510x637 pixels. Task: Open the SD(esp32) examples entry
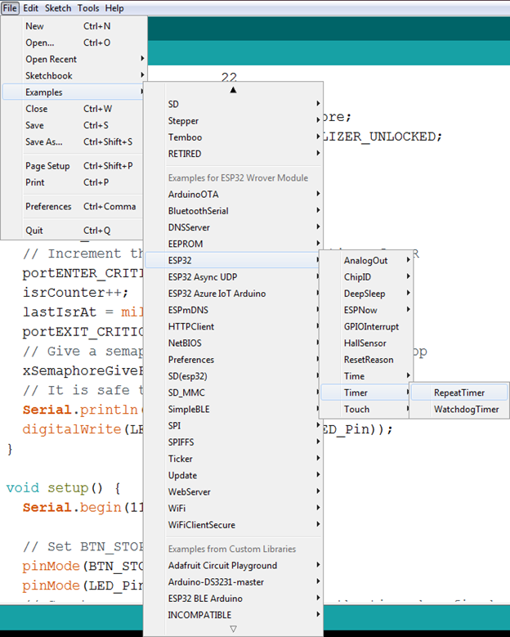233,377
